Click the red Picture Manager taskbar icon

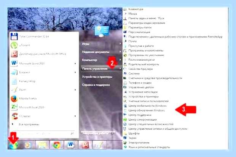click(x=85, y=145)
